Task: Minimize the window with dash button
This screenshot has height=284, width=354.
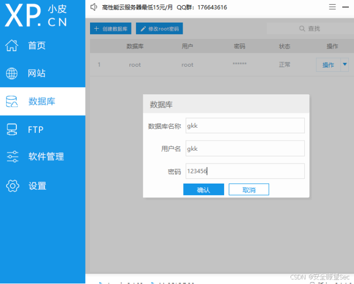Action: pos(345,7)
